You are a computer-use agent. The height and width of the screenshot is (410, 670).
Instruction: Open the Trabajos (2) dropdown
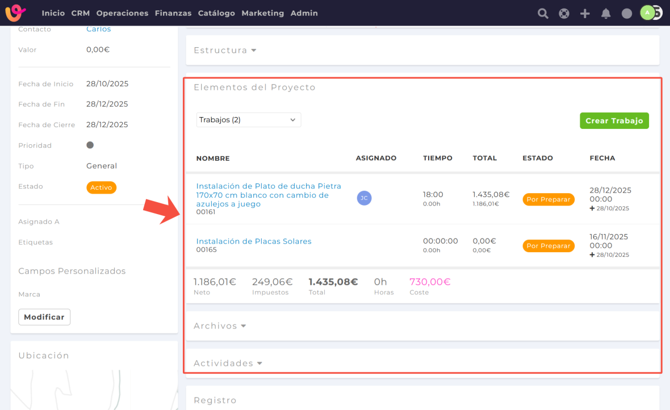249,120
